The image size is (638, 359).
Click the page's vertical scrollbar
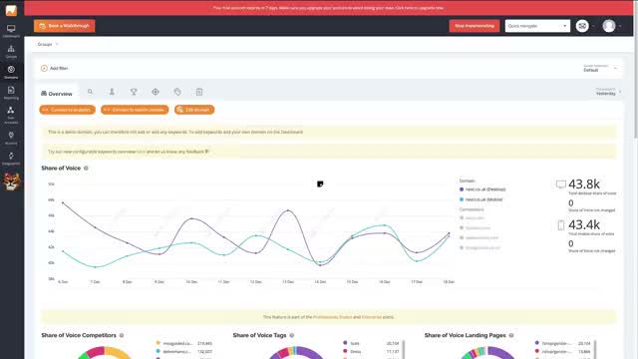coord(636,69)
